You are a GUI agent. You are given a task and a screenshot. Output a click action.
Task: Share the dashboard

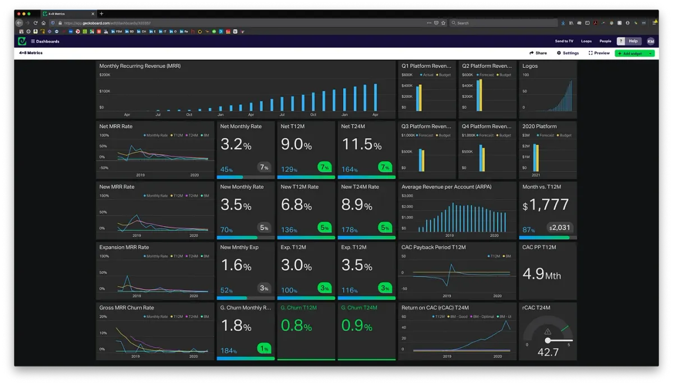click(x=538, y=53)
